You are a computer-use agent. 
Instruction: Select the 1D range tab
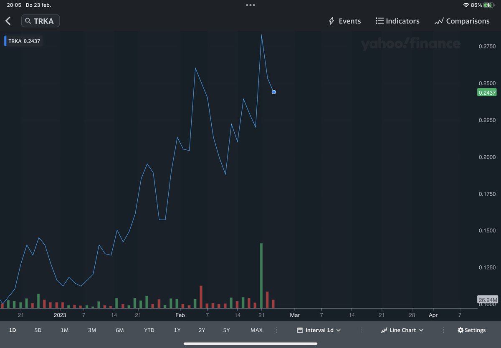click(x=13, y=330)
